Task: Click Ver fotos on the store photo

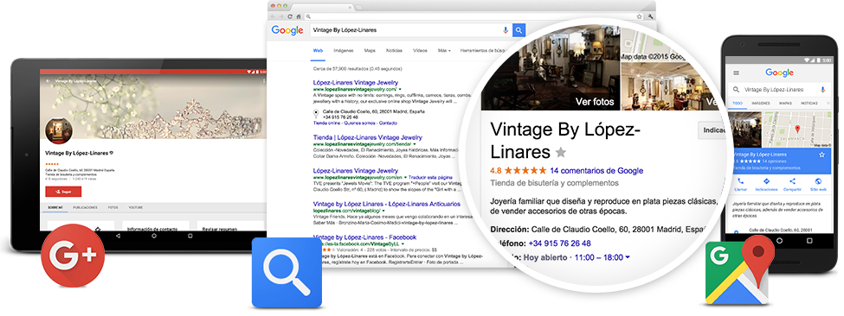Action: (594, 101)
